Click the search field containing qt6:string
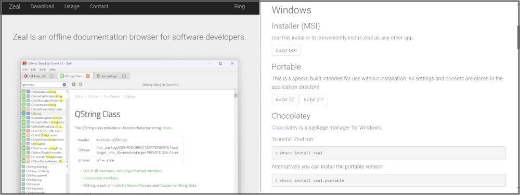The width and height of the screenshot is (520, 195). 44,85
